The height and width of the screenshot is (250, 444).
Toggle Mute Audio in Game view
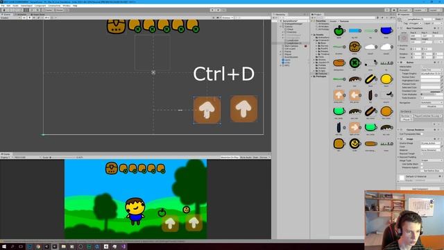click(246, 157)
